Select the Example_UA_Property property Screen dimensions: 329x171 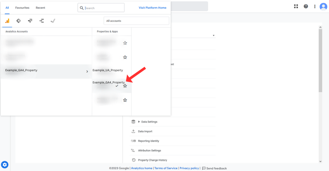point(108,70)
